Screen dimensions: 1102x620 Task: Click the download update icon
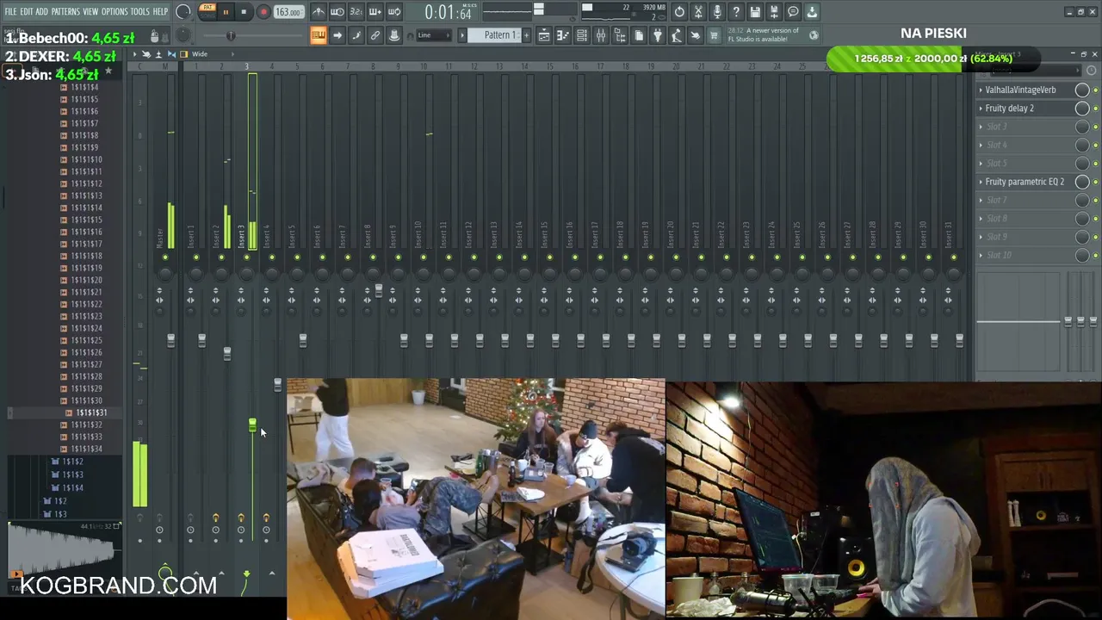812,12
